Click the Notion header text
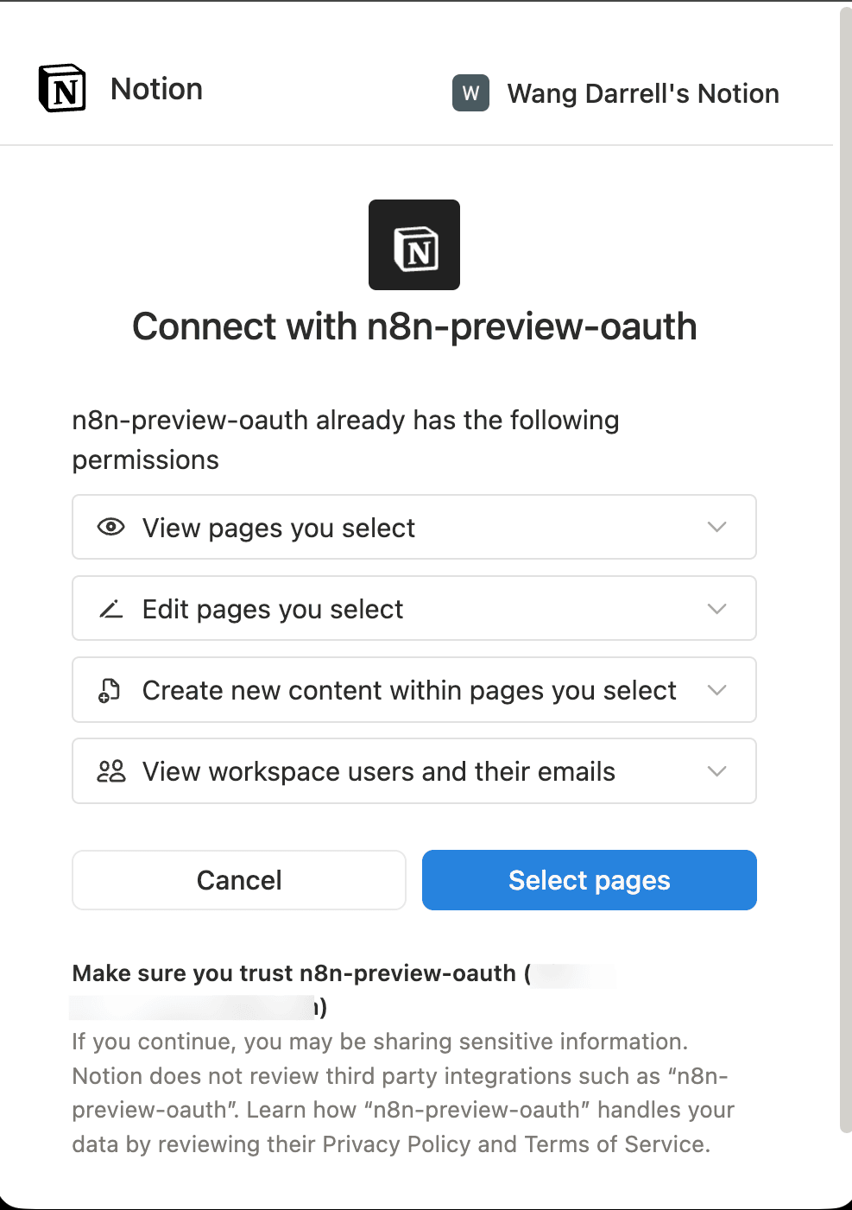This screenshot has width=852, height=1210. point(156,89)
